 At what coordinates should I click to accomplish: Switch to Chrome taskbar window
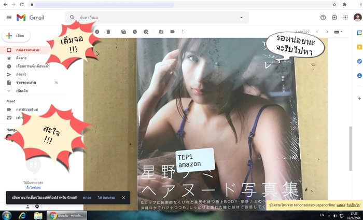click(x=67, y=215)
